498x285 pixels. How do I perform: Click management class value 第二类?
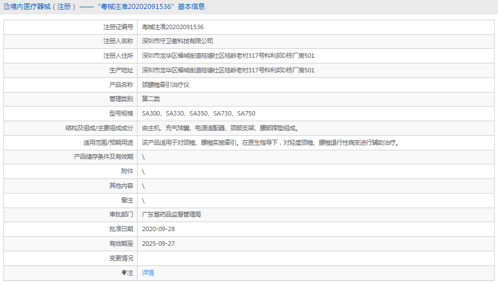pos(151,99)
